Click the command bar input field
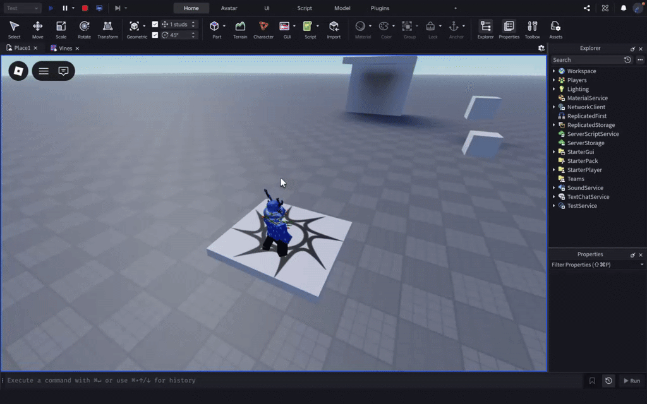This screenshot has width=647, height=404. pos(293,381)
